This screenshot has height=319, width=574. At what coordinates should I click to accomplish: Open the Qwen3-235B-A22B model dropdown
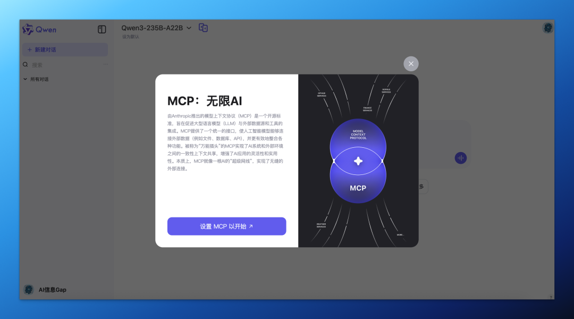click(x=156, y=28)
